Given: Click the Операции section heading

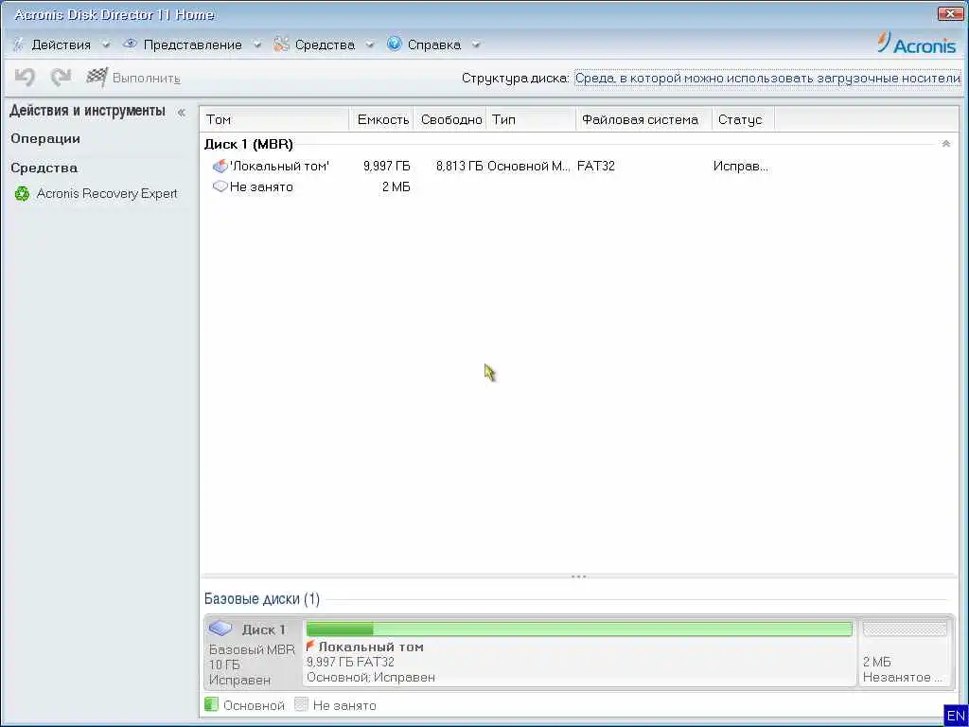Looking at the screenshot, I should click(45, 138).
